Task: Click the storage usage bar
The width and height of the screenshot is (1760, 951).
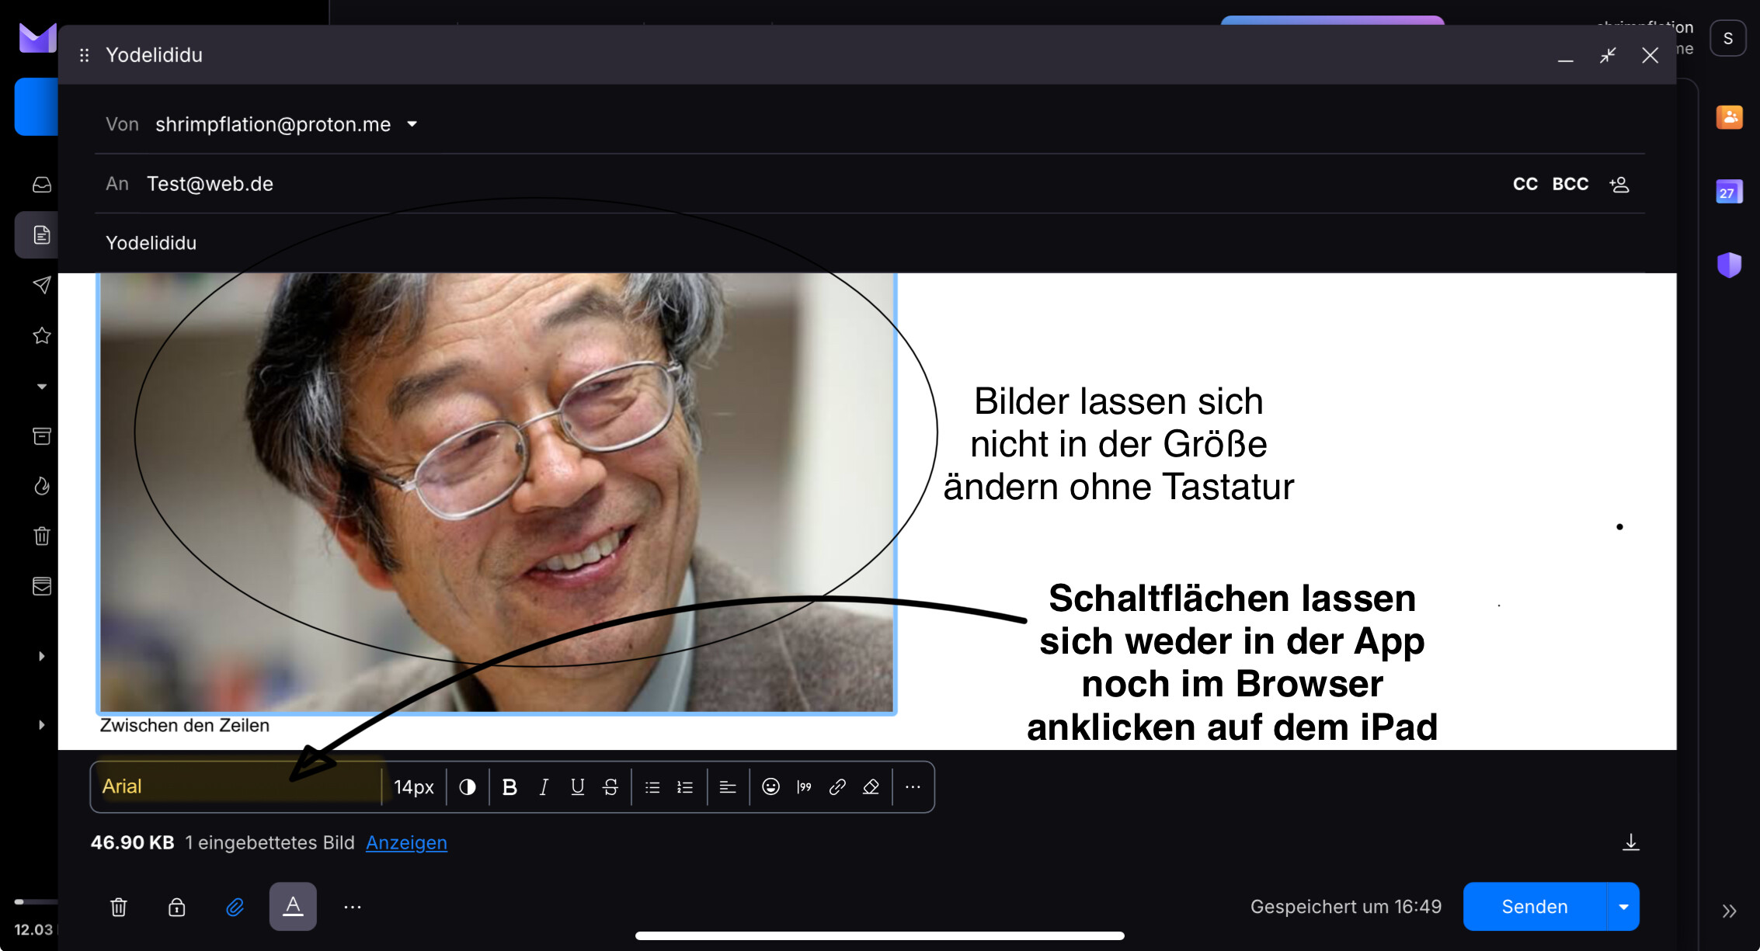Action: (36, 902)
